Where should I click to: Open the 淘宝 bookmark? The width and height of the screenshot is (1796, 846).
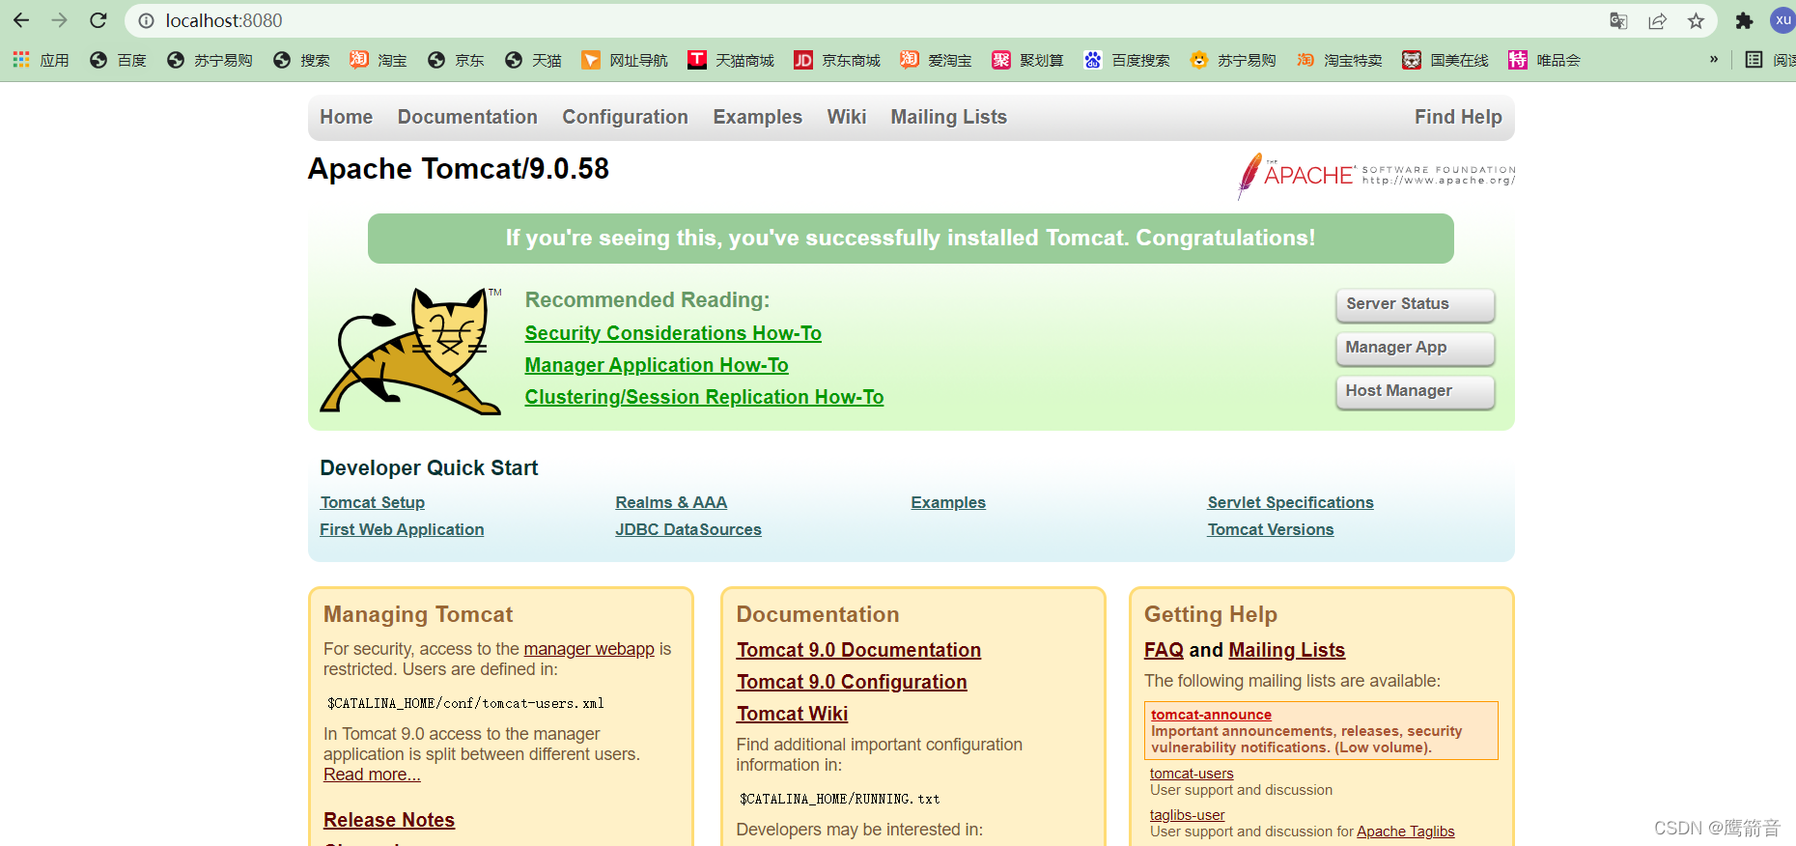tap(379, 60)
